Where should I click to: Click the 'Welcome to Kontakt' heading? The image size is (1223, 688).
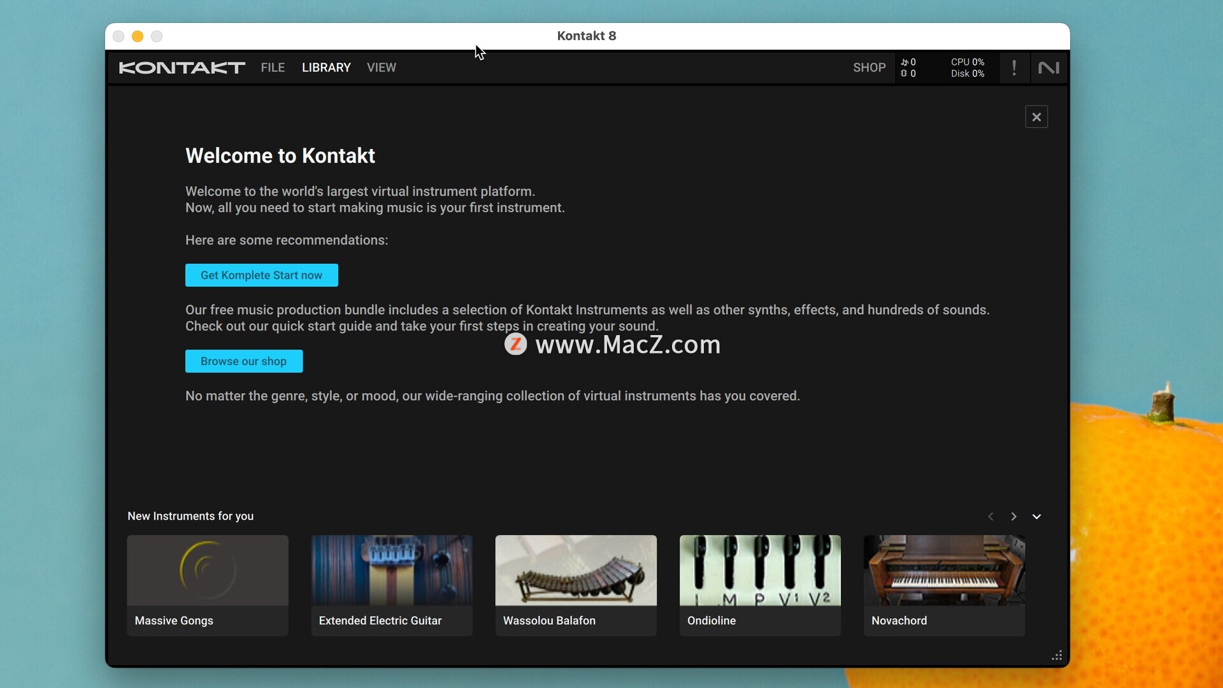click(x=280, y=155)
